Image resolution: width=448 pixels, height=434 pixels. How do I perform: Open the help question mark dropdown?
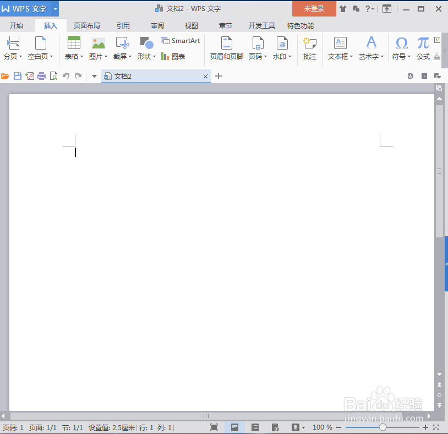(370, 9)
